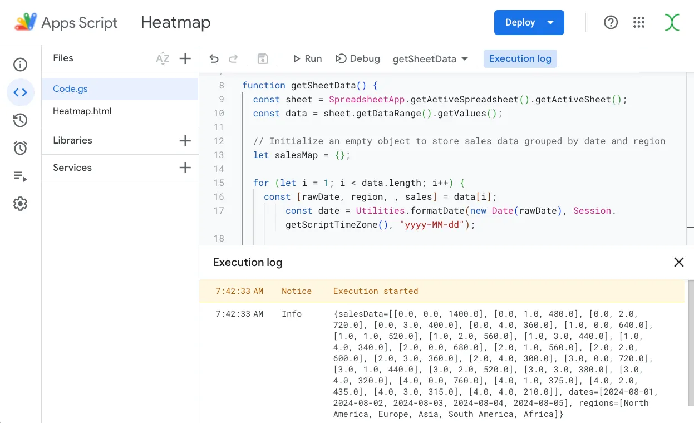Open the Executions list icon
The image size is (694, 423).
21,176
